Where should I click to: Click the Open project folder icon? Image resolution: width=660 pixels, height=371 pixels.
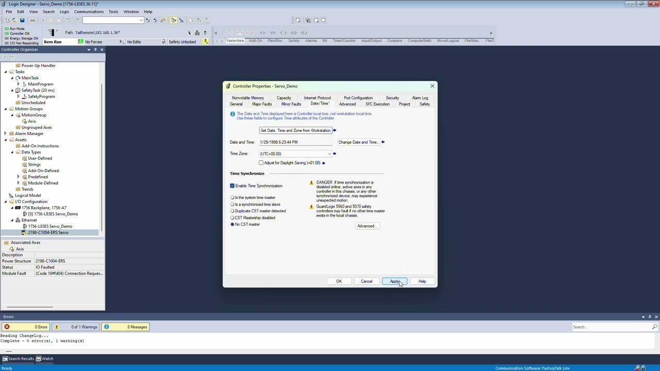click(x=14, y=20)
